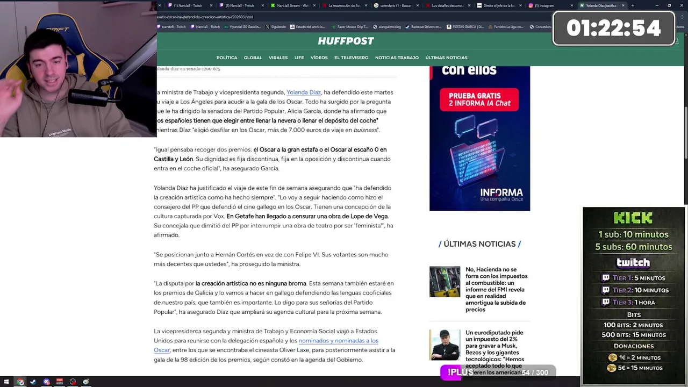Open the LIFE section

299,58
